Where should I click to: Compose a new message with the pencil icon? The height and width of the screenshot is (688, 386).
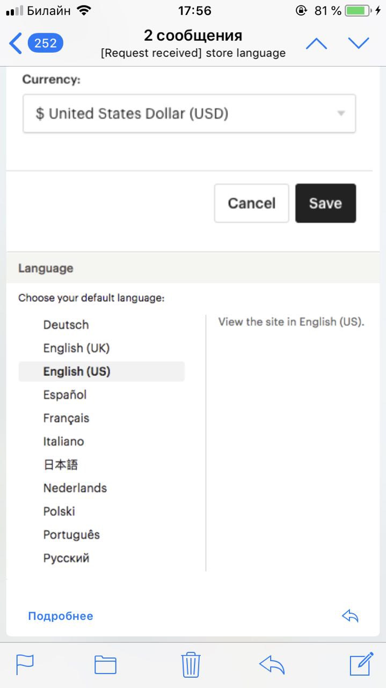pos(361,664)
